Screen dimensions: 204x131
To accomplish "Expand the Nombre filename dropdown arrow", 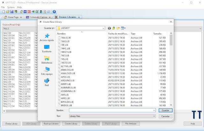I will point(154,110).
